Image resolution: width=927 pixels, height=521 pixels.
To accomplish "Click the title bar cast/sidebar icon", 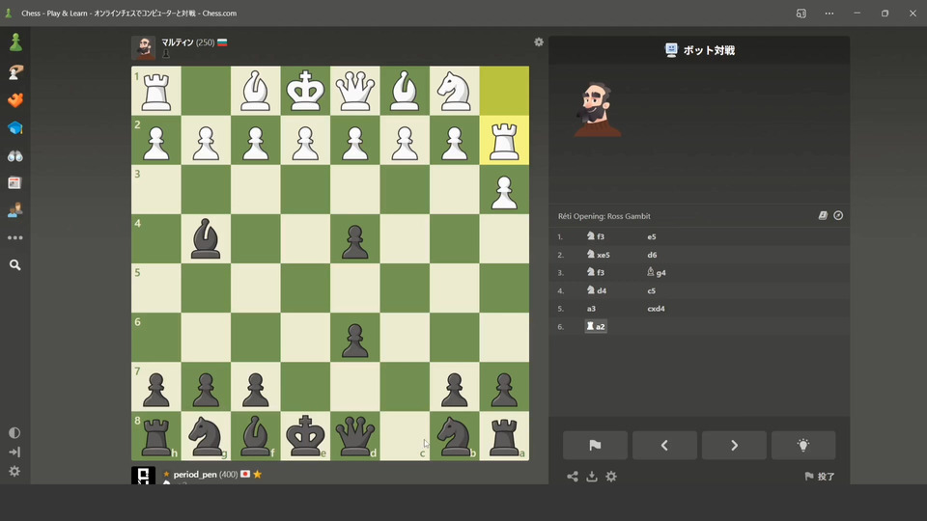I will coord(801,13).
